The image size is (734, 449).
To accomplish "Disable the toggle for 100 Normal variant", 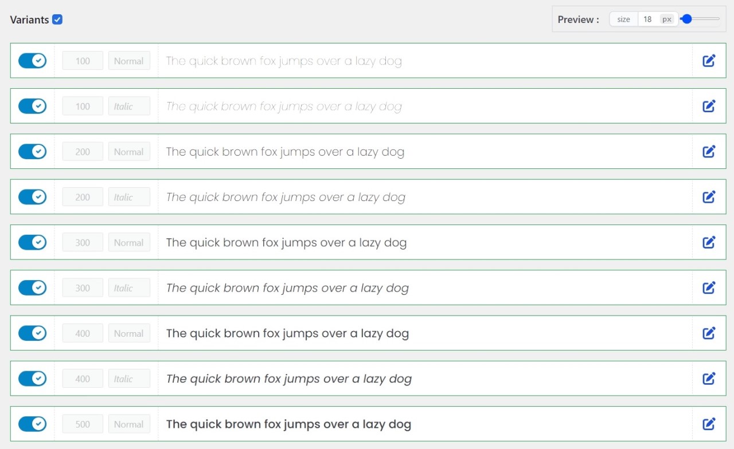I will coord(32,60).
